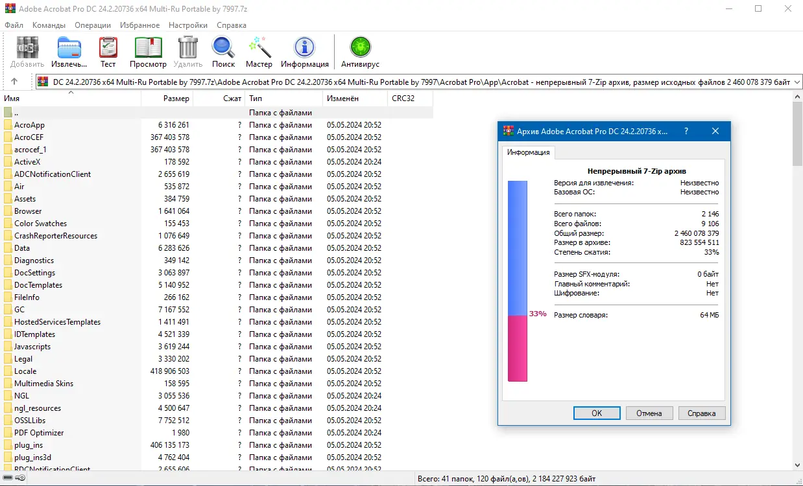The height and width of the screenshot is (486, 803).
Task: Click the help question mark in the dialog title bar
Action: [x=686, y=131]
